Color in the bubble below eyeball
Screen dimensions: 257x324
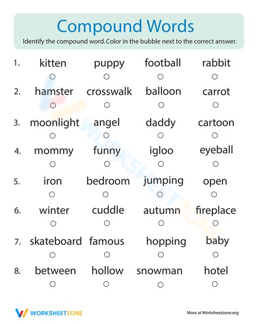[x=215, y=164]
